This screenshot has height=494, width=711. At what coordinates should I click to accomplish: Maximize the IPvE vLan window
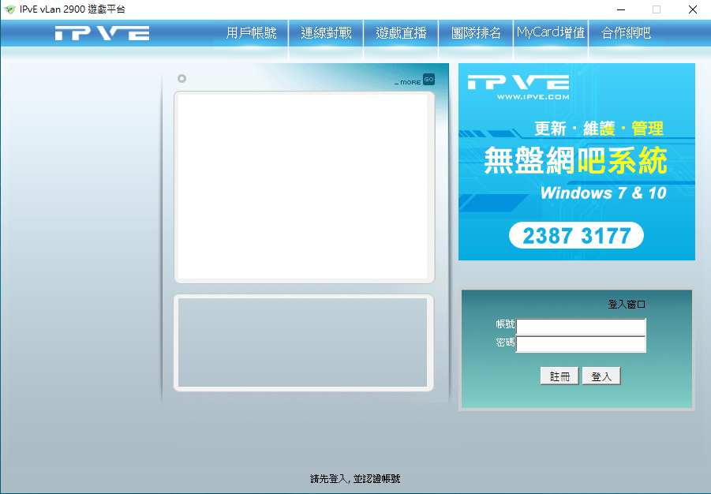point(656,9)
